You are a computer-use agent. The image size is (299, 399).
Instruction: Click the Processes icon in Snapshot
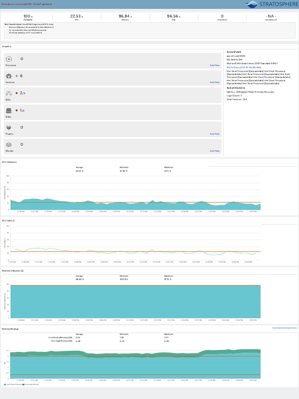click(9, 59)
